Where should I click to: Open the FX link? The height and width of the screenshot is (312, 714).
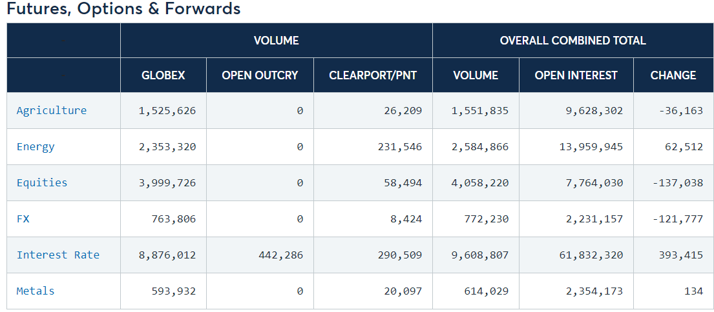23,219
